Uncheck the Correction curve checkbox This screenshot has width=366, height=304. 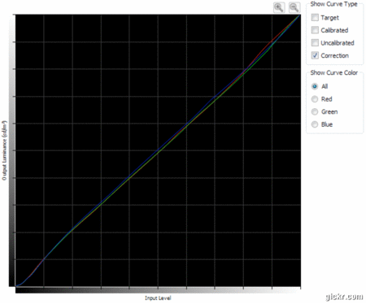coord(315,55)
